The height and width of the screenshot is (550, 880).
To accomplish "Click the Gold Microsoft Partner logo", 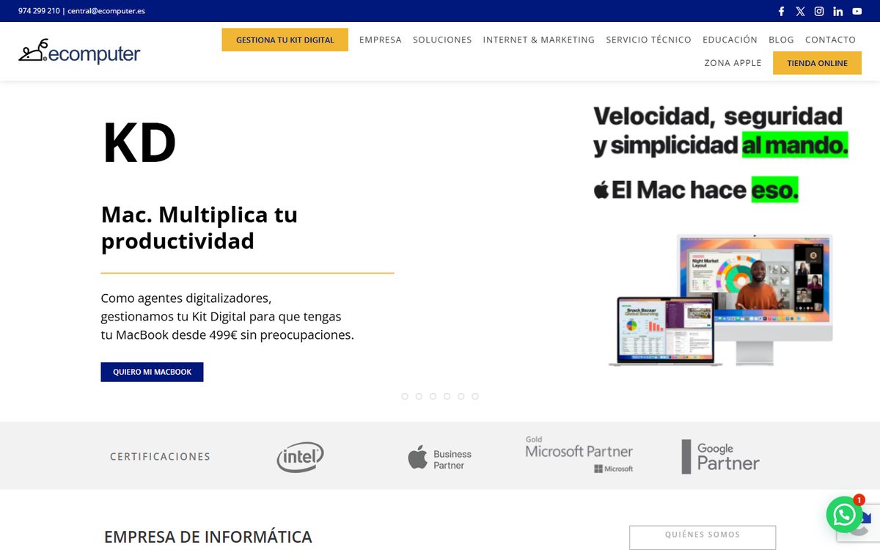I will (x=579, y=455).
